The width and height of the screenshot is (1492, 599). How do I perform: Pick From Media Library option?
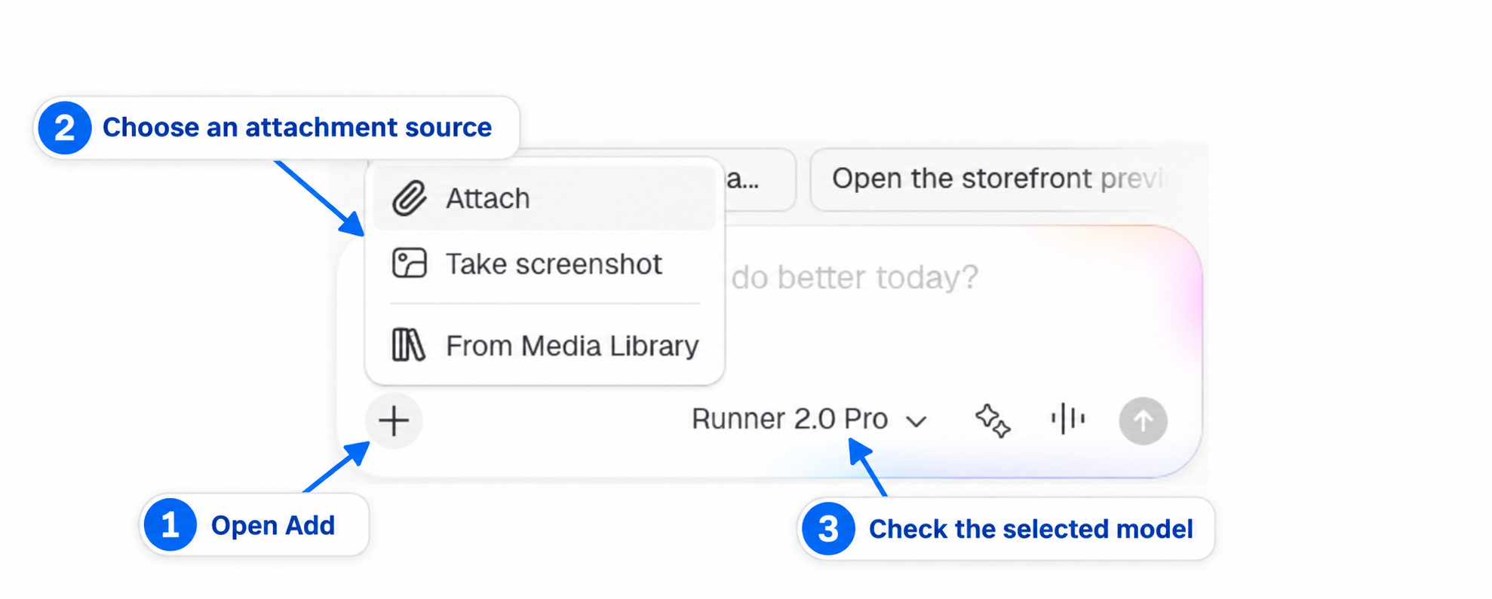(545, 345)
